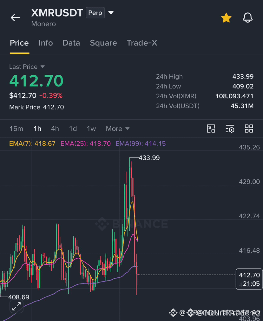Switch to the Info tab

[x=46, y=43]
